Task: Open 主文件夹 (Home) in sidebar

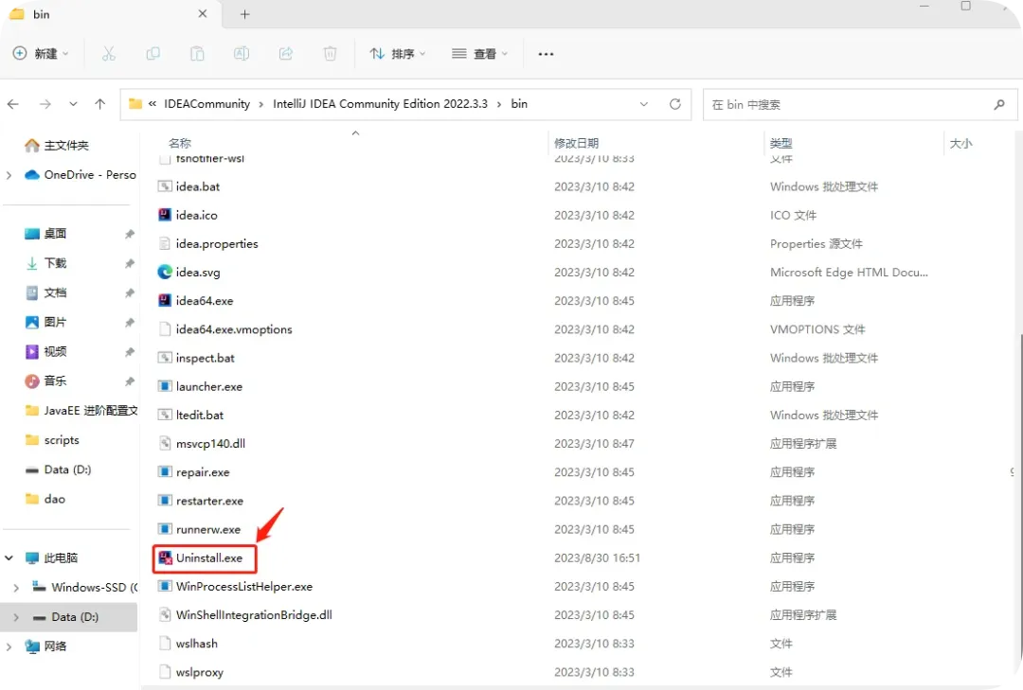Action: tap(56, 146)
